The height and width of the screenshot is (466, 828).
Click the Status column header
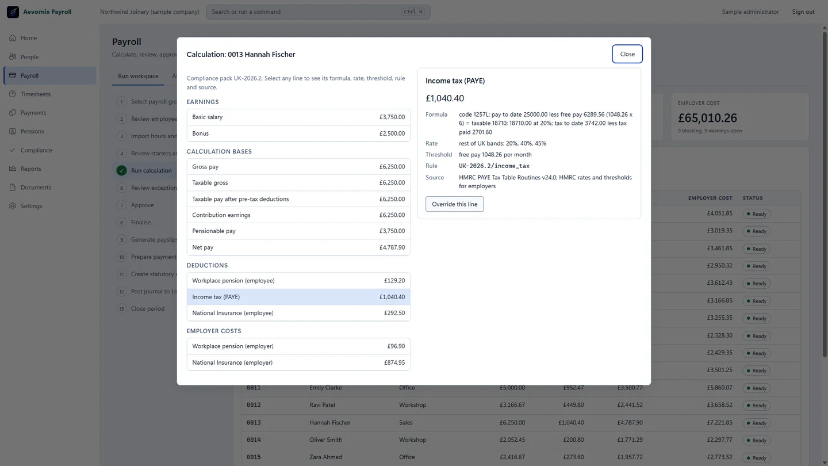point(753,198)
